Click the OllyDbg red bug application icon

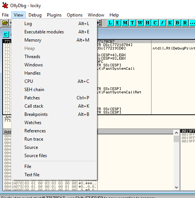pos(5,5)
